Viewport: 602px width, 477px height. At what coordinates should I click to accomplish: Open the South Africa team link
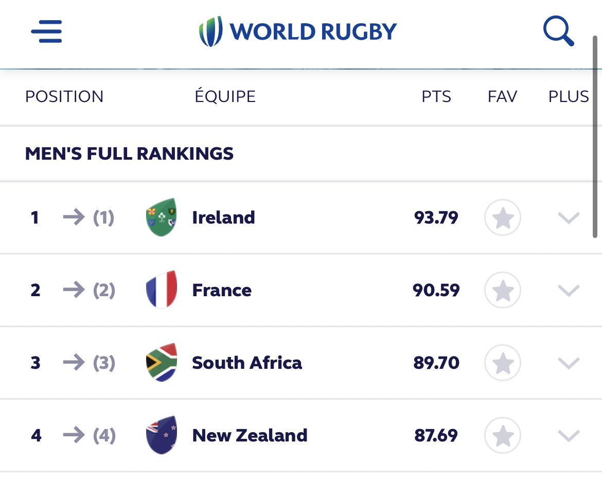247,363
